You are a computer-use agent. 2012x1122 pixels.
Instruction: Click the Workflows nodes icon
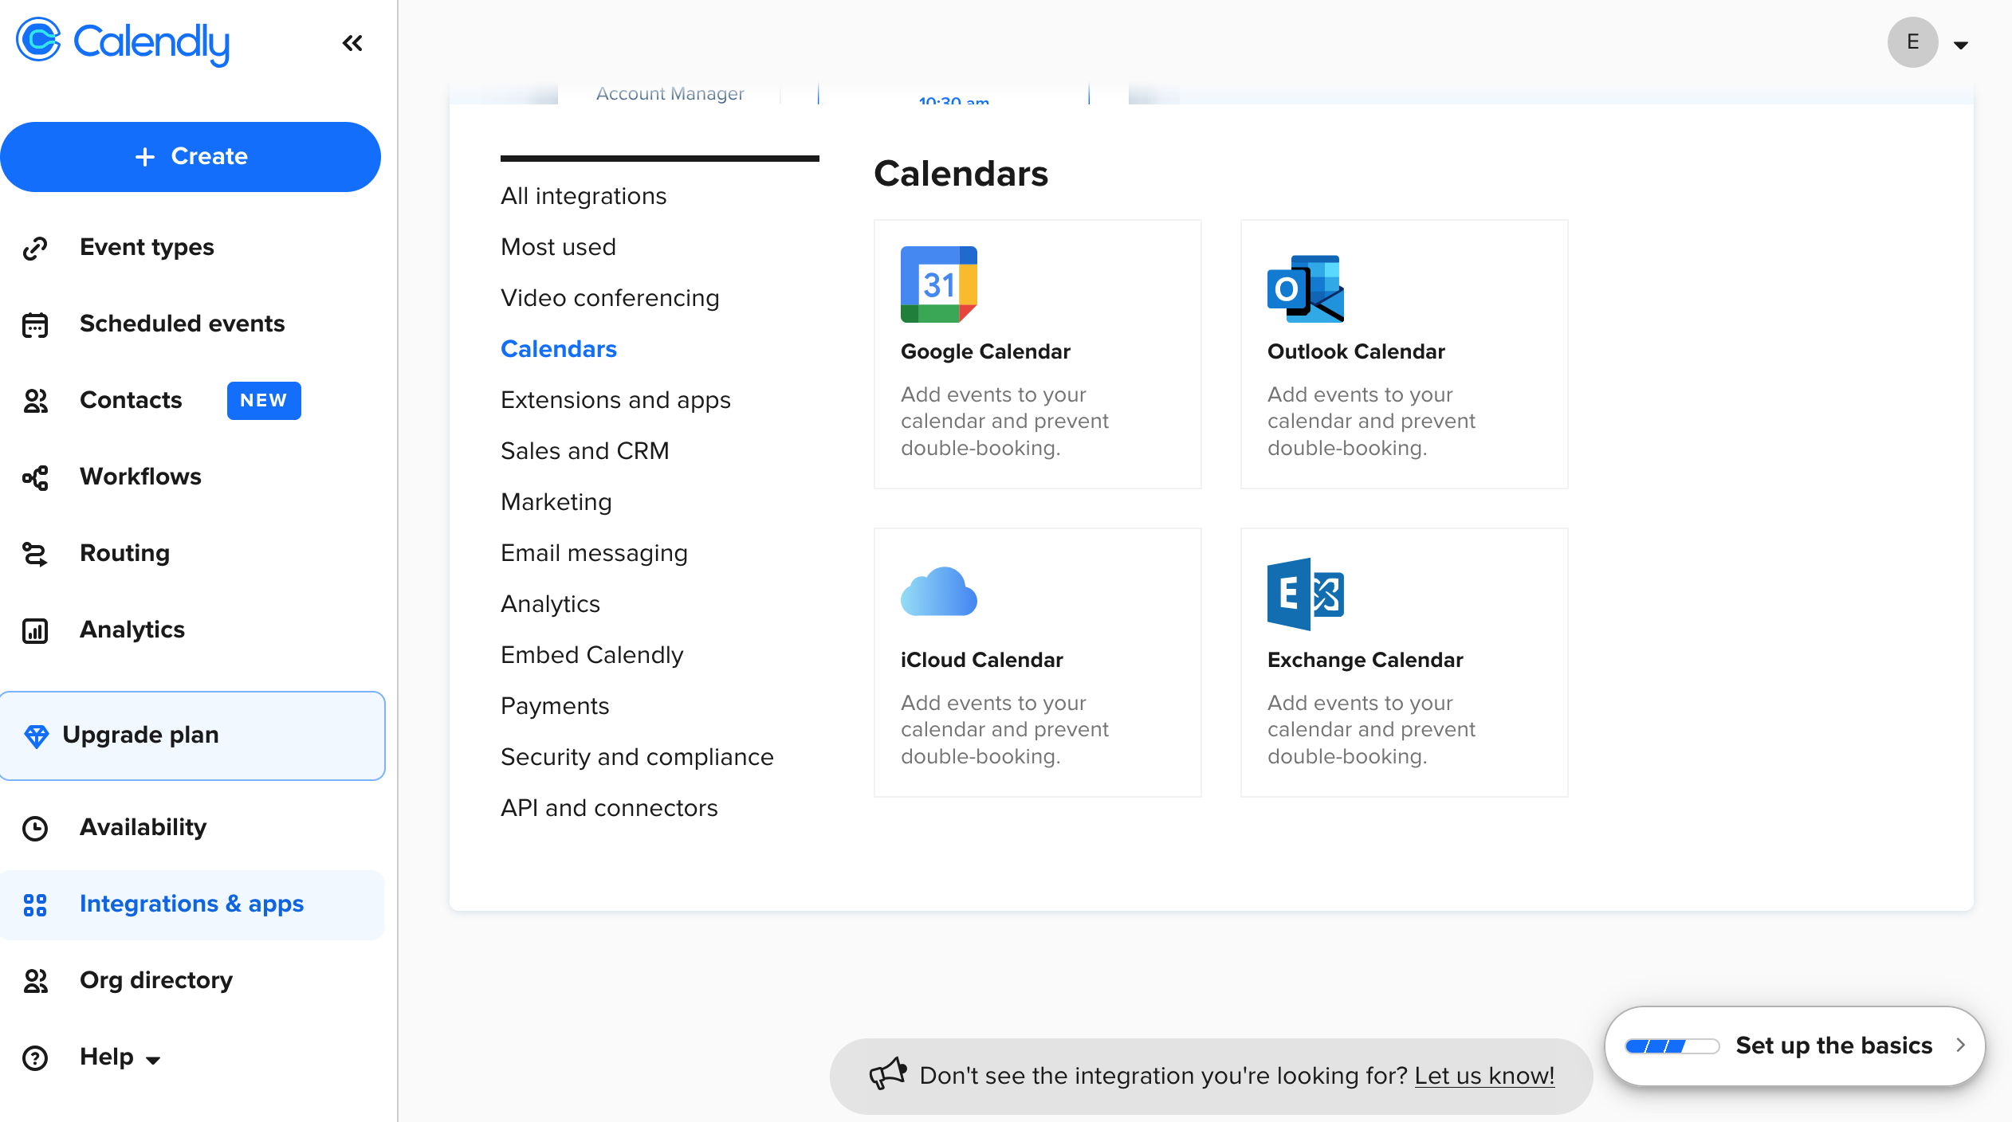(x=35, y=477)
